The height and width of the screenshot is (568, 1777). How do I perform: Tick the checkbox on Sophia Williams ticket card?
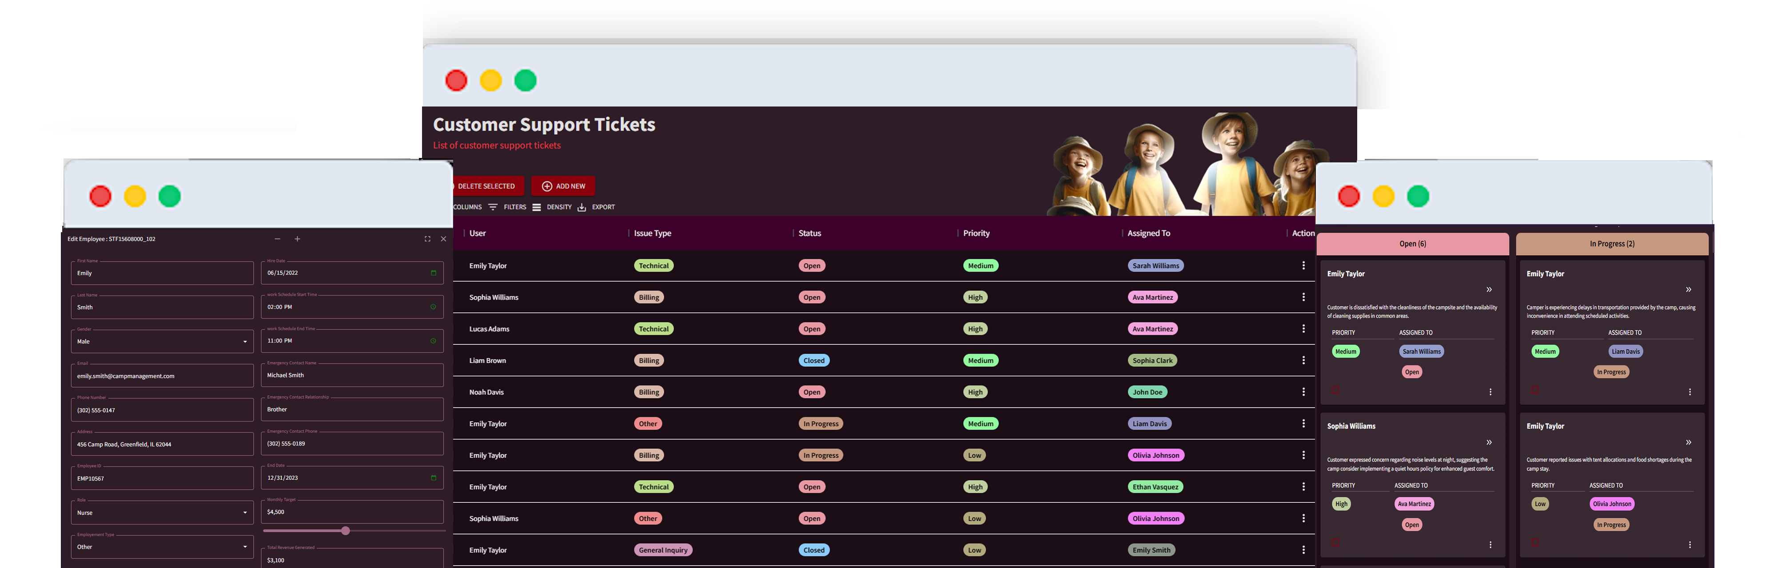(x=1335, y=543)
